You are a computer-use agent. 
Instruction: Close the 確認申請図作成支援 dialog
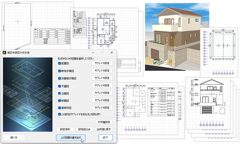(112, 53)
